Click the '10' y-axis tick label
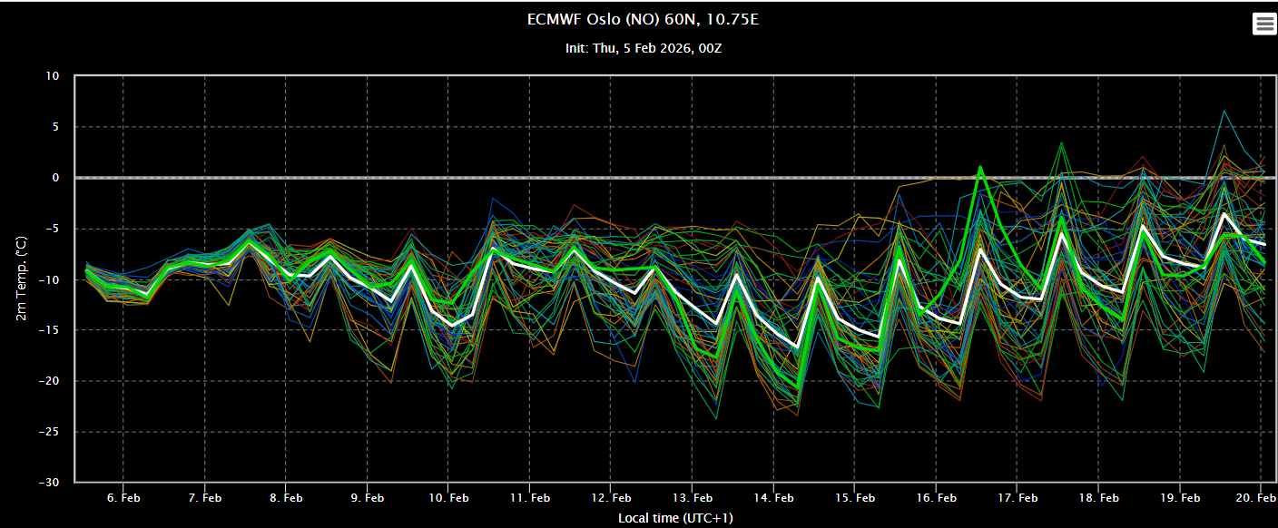1278x528 pixels. tap(53, 76)
